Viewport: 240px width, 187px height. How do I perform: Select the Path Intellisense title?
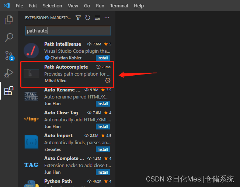click(x=63, y=44)
